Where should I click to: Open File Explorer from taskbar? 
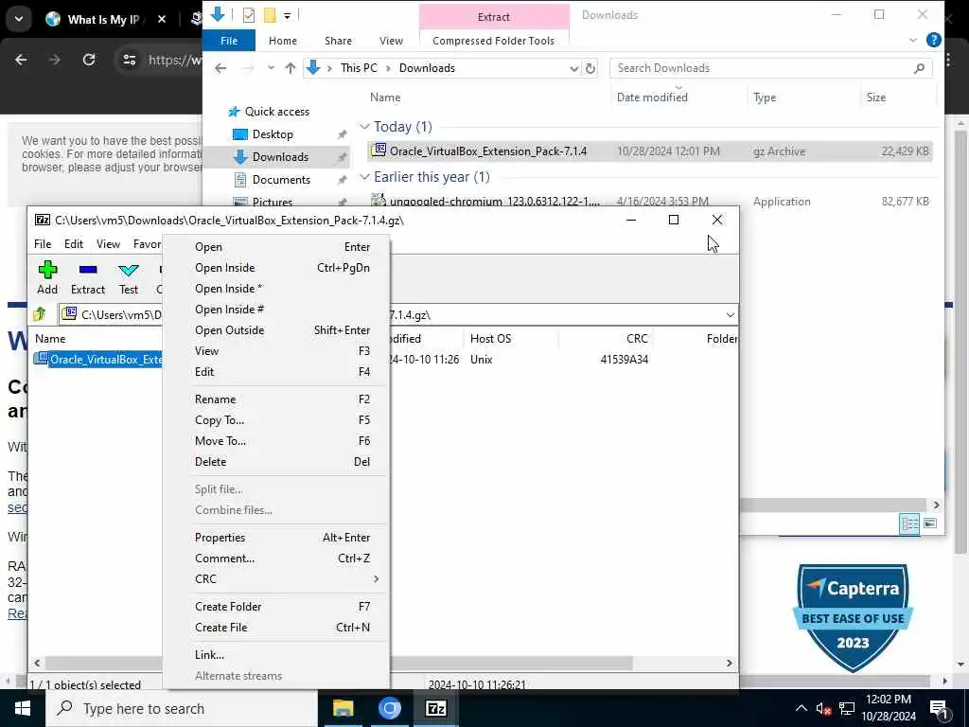tap(343, 708)
